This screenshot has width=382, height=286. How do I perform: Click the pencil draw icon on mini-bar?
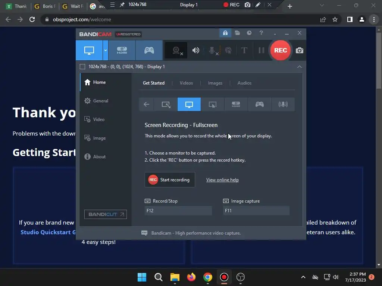(x=258, y=4)
